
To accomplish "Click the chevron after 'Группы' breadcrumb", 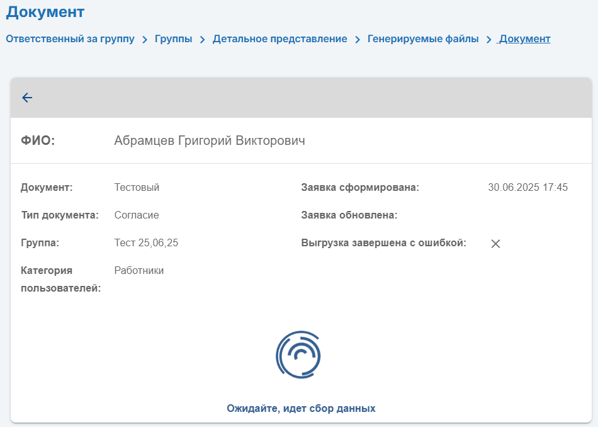I will point(203,40).
